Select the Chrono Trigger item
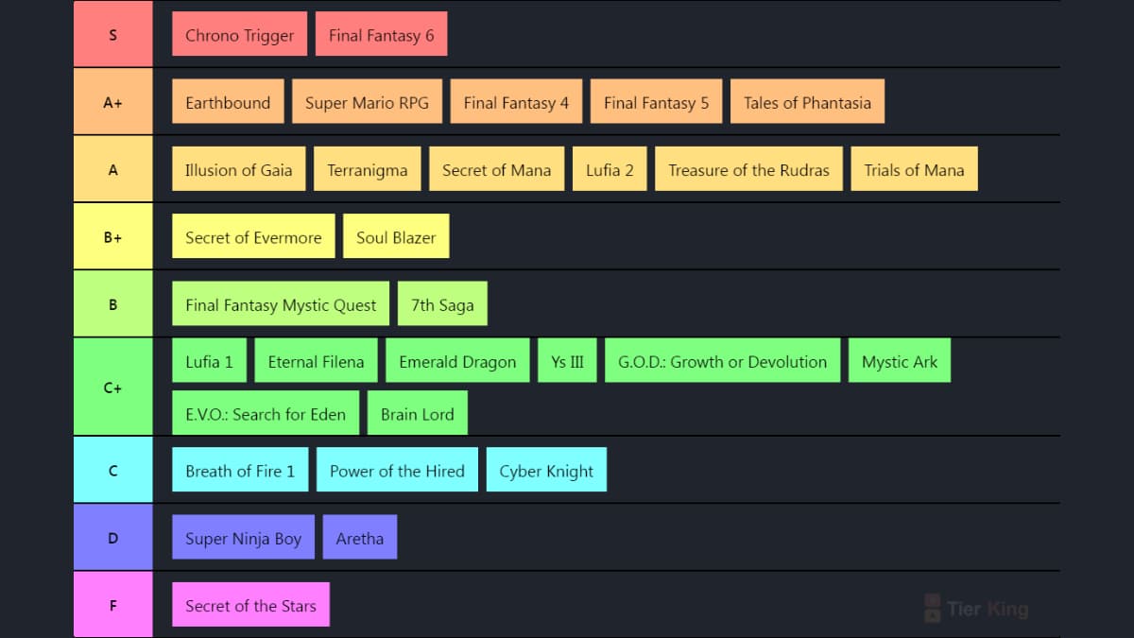This screenshot has width=1134, height=638. pyautogui.click(x=240, y=34)
